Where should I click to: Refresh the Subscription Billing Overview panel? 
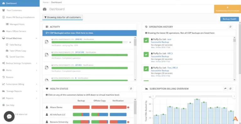[x=230, y=88]
